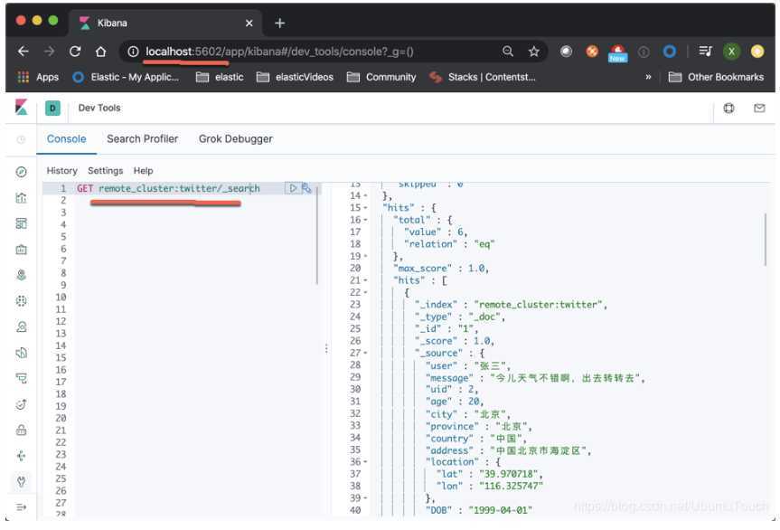Open the Canvas app in sidebar
This screenshot has height=530, width=780.
click(x=22, y=250)
